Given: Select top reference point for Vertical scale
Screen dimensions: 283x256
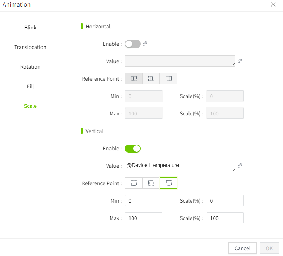Looking at the screenshot, I should pyautogui.click(x=133, y=183).
